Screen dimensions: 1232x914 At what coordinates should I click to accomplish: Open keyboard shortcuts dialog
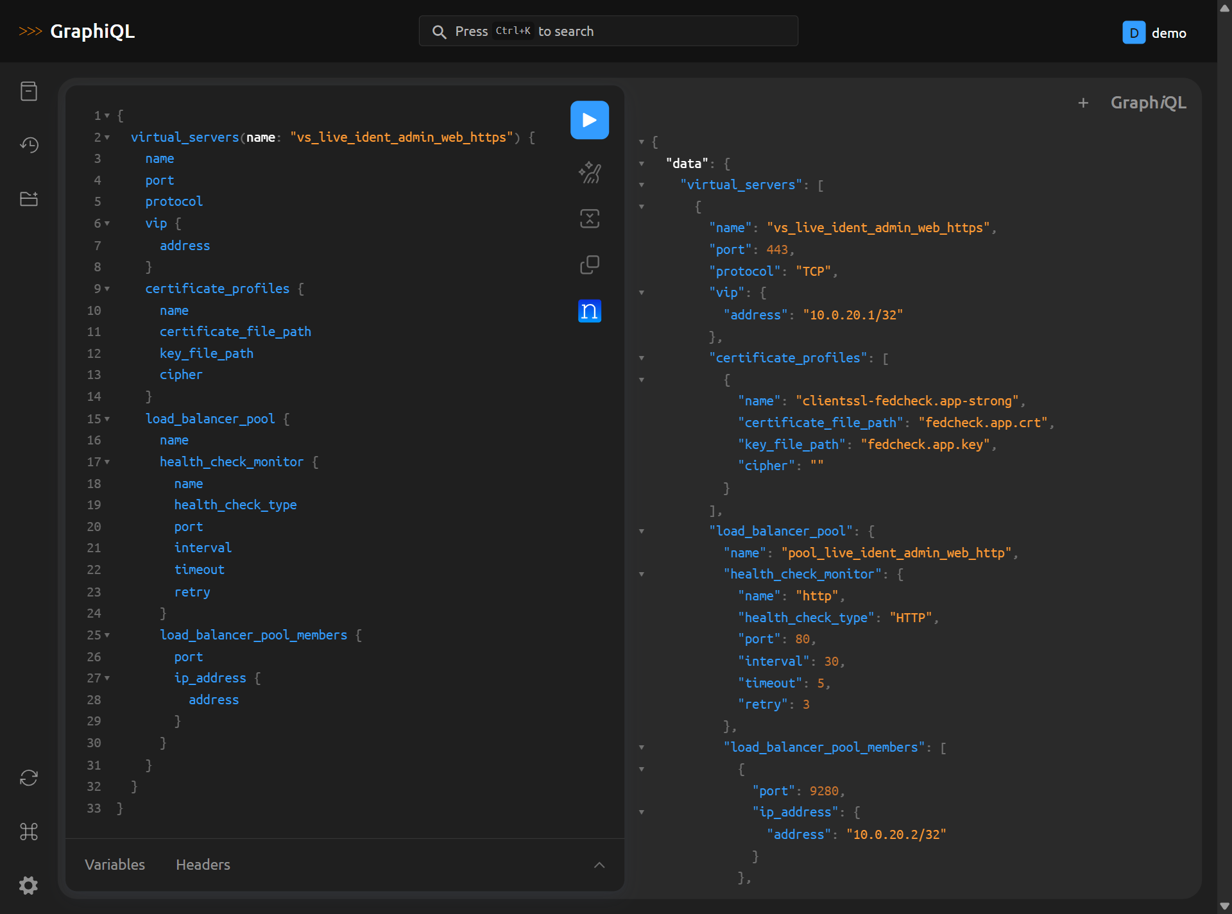coord(29,832)
